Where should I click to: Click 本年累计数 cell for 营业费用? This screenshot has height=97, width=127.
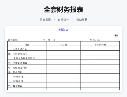pyautogui.click(x=100, y=71)
